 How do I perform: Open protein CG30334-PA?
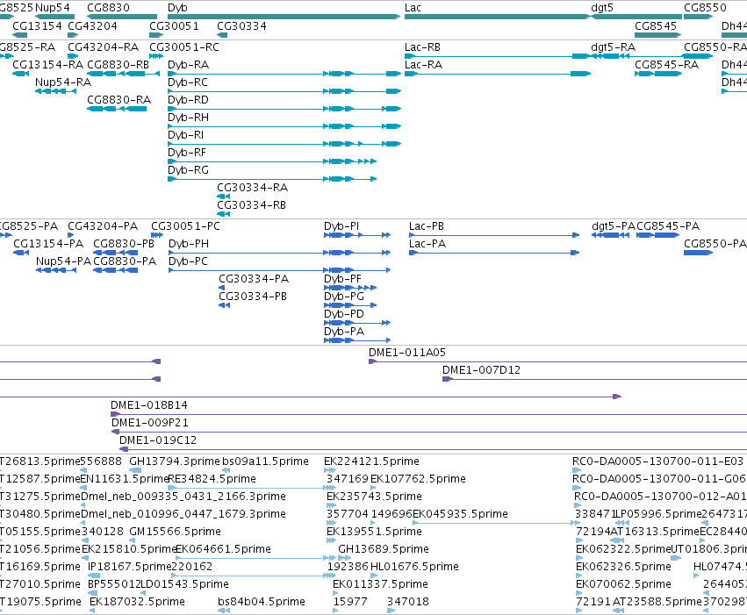click(x=254, y=279)
